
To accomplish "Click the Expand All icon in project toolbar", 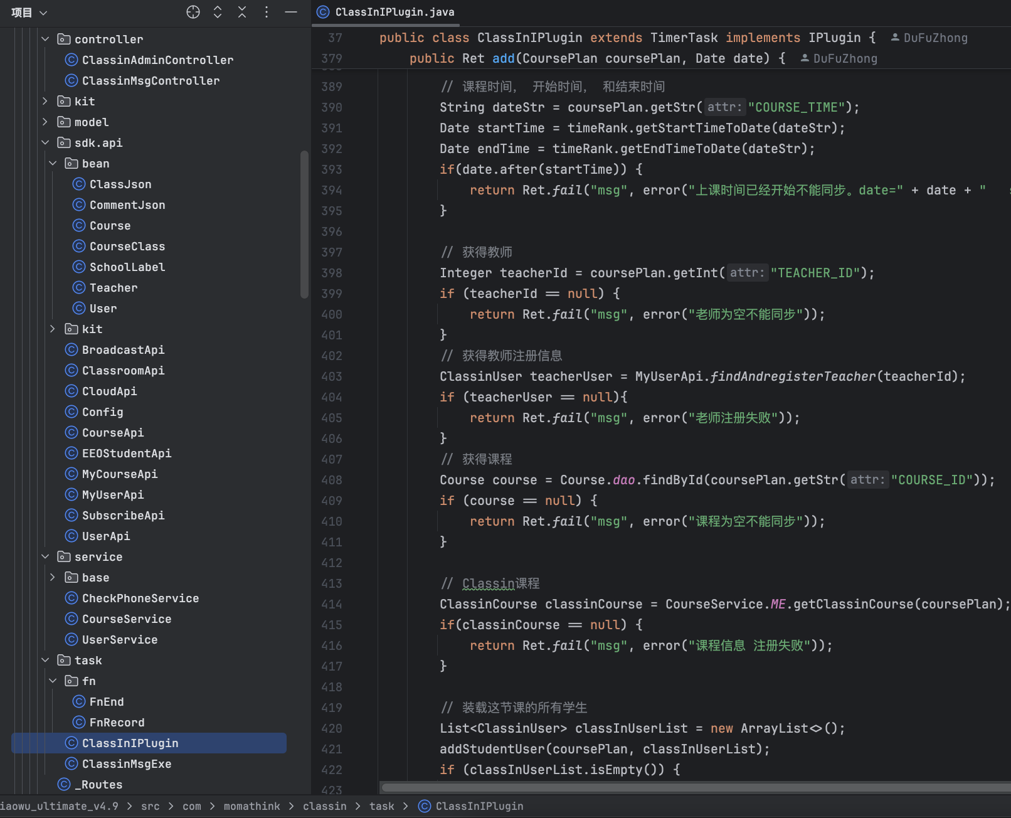I will coord(218,12).
